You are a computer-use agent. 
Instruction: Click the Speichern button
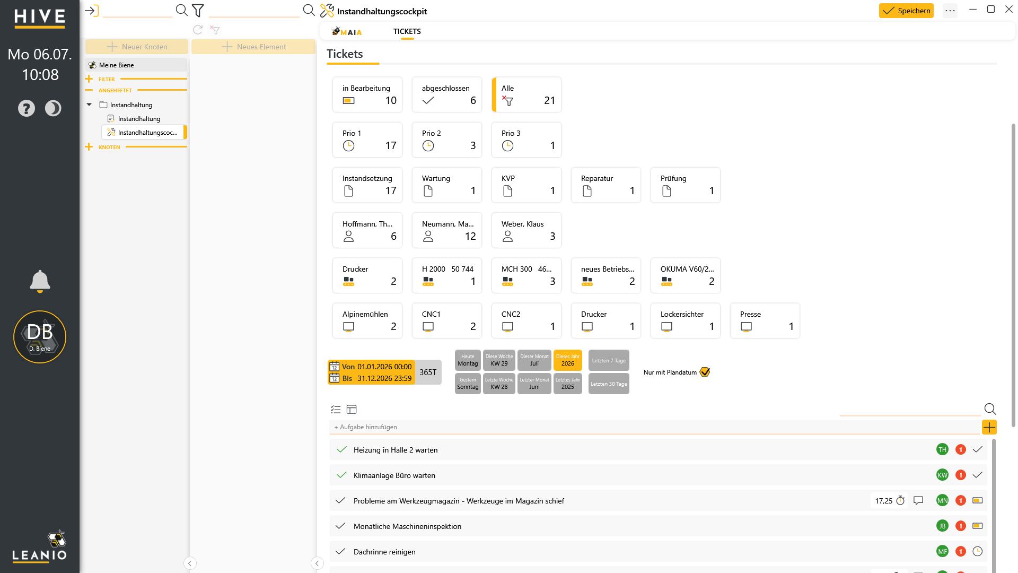click(906, 11)
